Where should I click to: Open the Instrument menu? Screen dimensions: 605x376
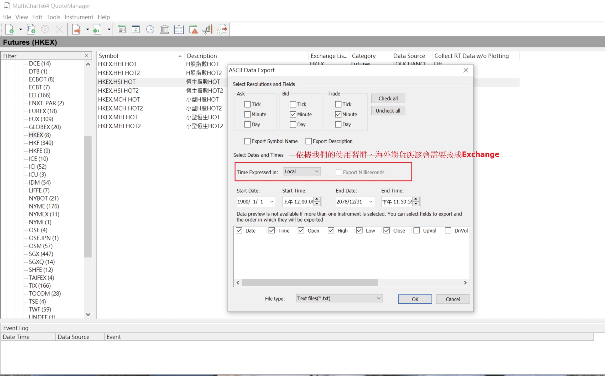coord(79,17)
